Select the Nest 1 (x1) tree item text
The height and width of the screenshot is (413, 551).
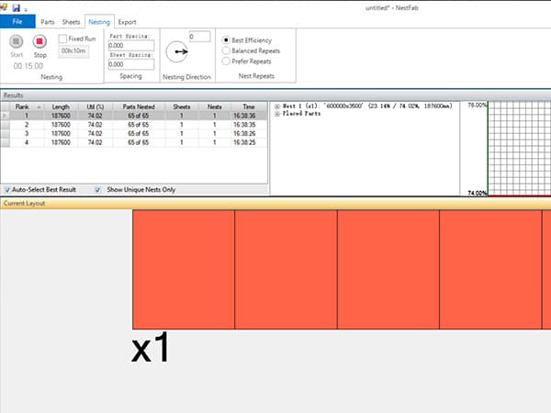[x=367, y=106]
